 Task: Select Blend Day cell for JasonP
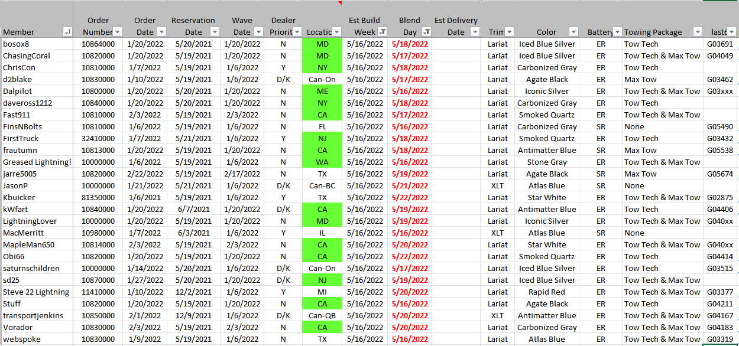(410, 185)
